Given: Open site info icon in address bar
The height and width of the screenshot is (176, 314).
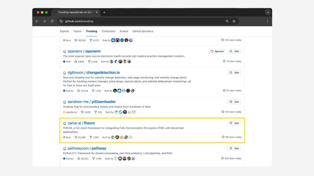Looking at the screenshot, I should (61, 21).
